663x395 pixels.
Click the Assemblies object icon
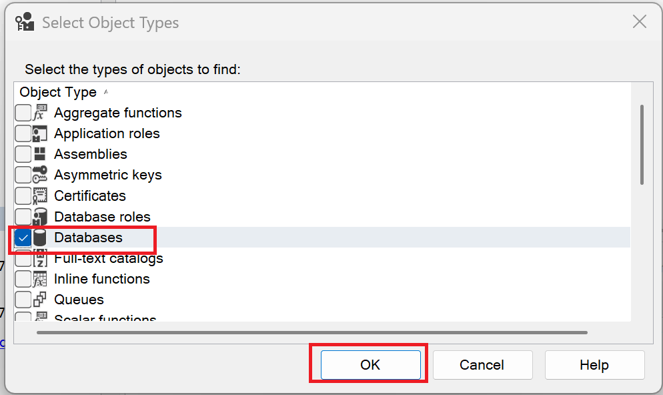click(x=40, y=154)
